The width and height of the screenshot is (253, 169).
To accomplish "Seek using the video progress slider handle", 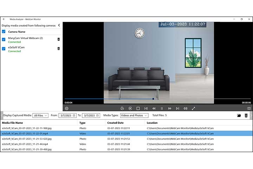I will pyautogui.click(x=153, y=99).
